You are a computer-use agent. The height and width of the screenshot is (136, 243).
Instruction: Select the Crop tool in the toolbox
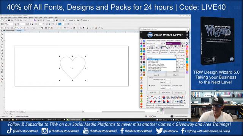click(2, 37)
